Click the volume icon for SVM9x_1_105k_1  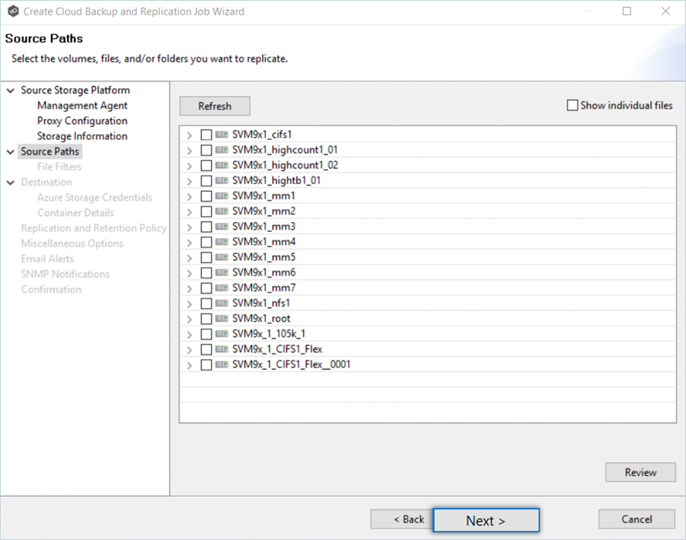click(x=222, y=334)
